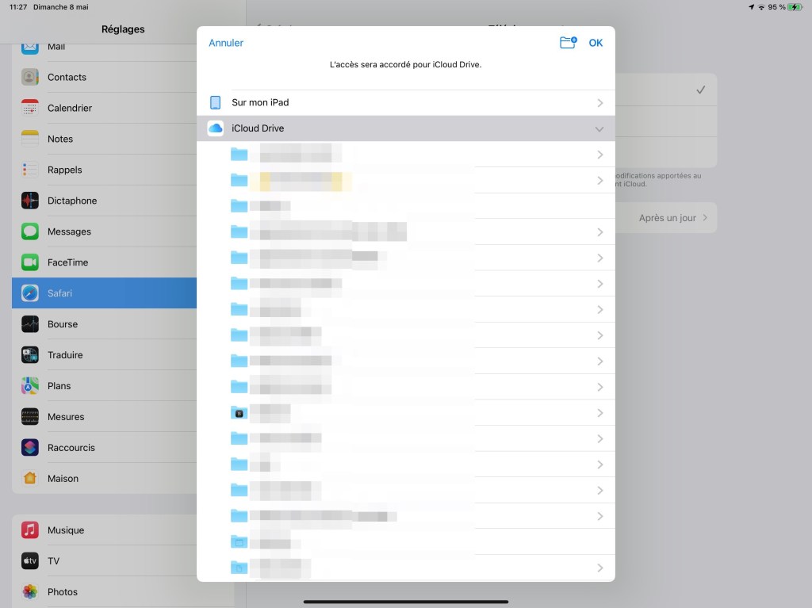The image size is (812, 608).
Task: Open FaceTime in the settings sidebar
Action: (x=67, y=262)
